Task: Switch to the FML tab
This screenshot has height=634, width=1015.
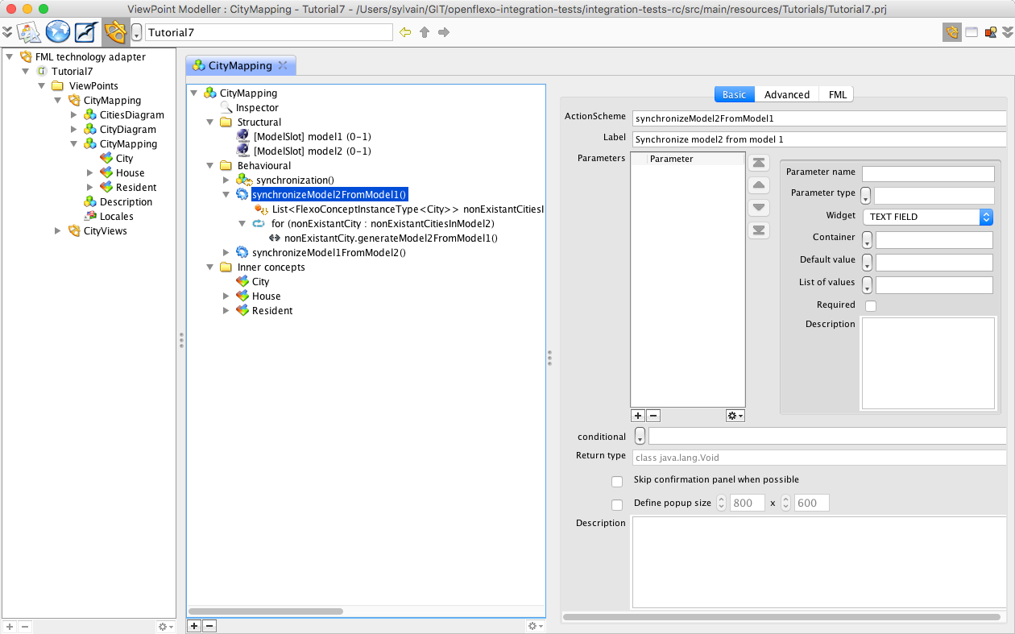Action: 837,94
